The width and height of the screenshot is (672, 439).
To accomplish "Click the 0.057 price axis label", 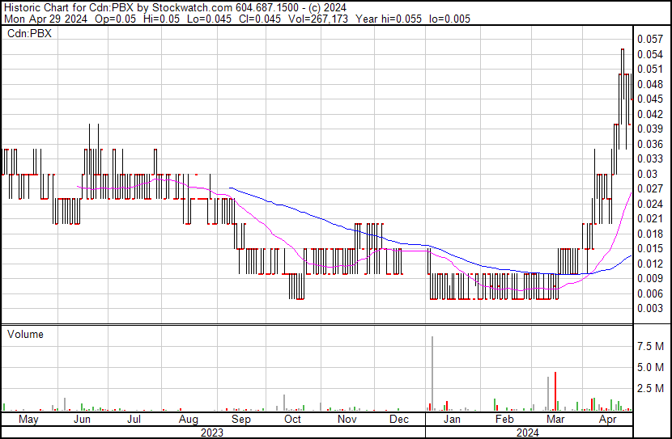I will 650,39.
